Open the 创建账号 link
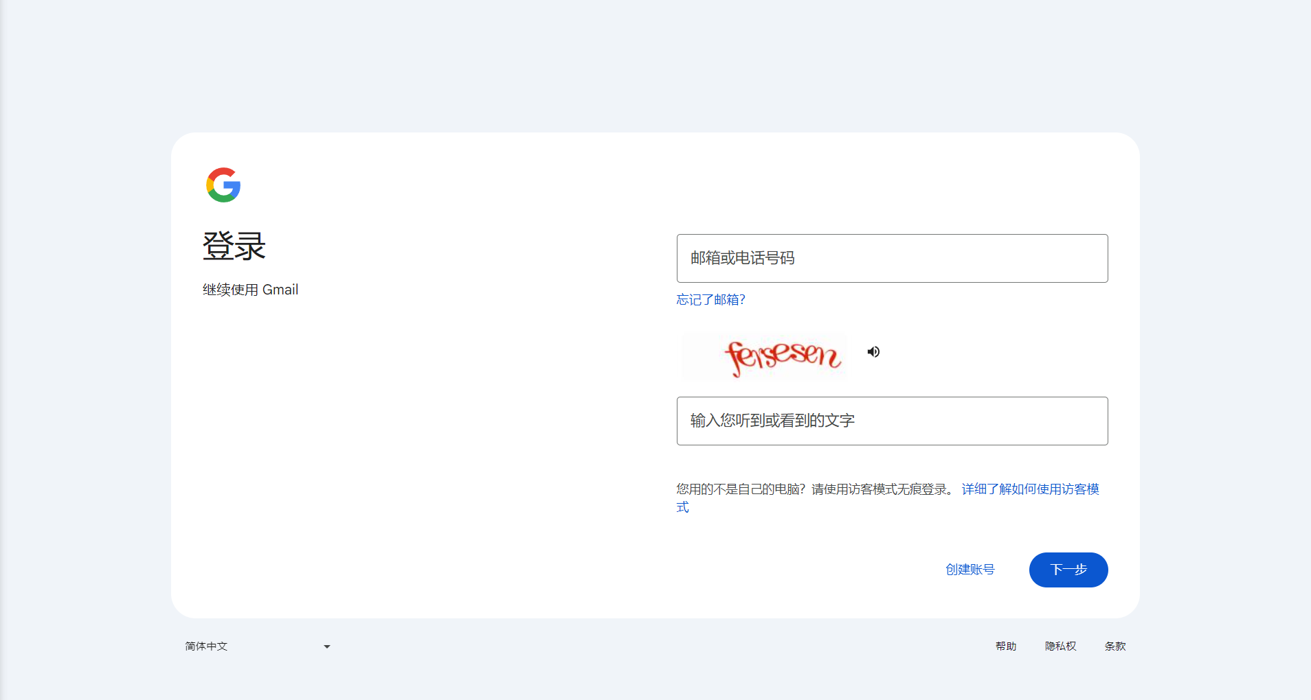This screenshot has height=700, width=1311. click(x=970, y=569)
